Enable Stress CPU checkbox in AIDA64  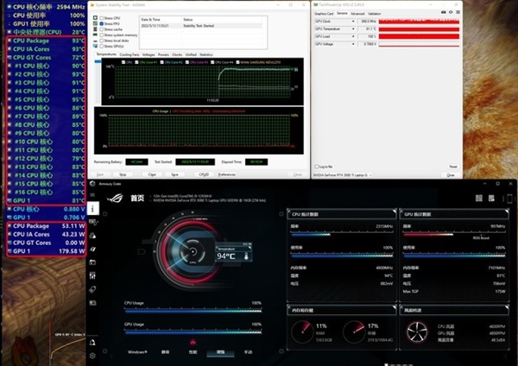102,18
